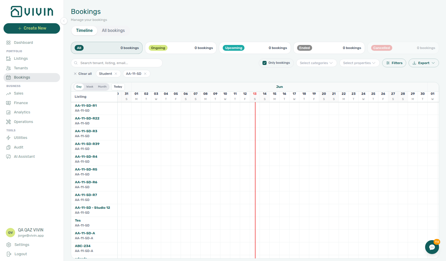The image size is (446, 261).
Task: Open listing AA-11-5D-R7
Action: (x=86, y=195)
